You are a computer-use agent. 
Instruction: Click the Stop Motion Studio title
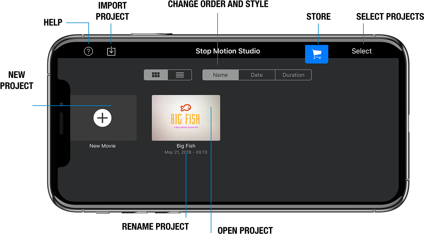228,51
